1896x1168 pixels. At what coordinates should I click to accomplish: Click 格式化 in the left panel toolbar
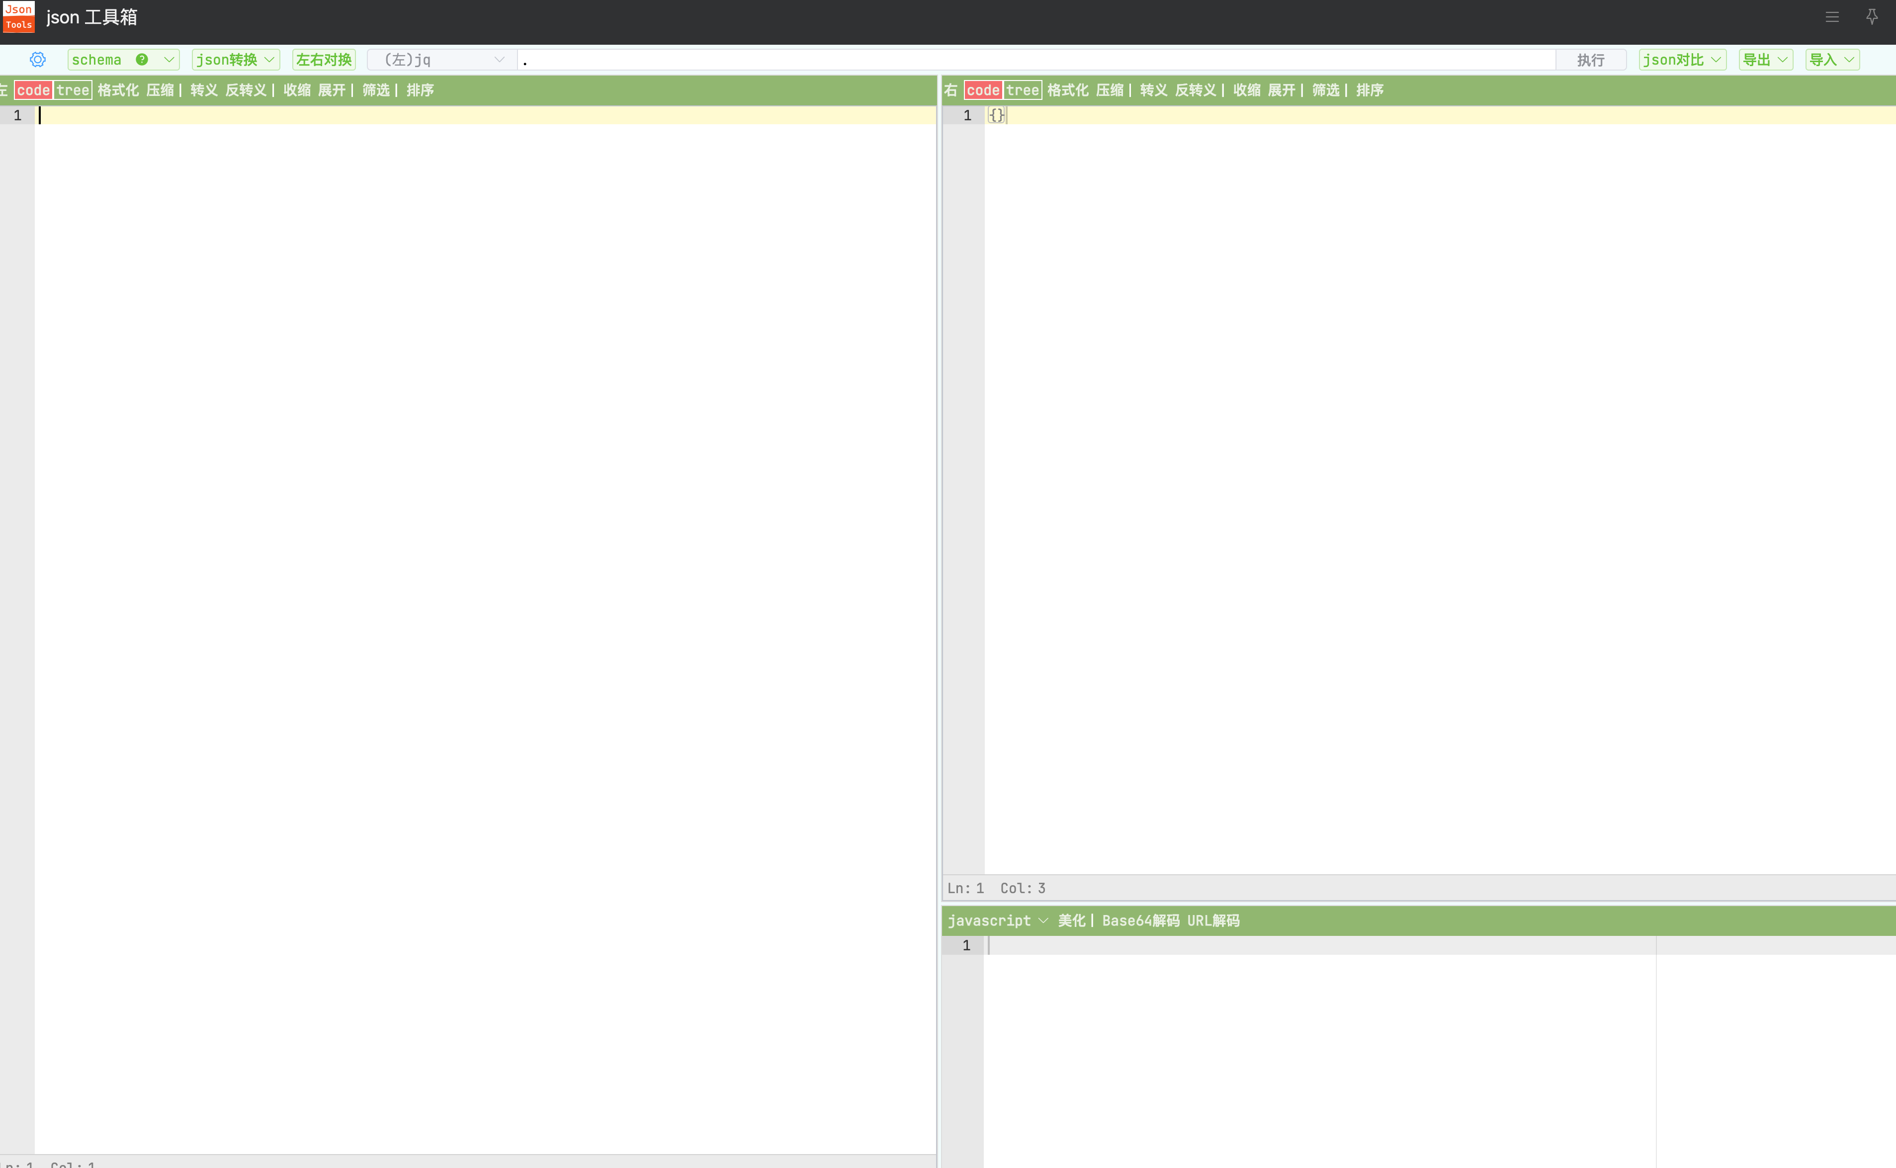(117, 90)
